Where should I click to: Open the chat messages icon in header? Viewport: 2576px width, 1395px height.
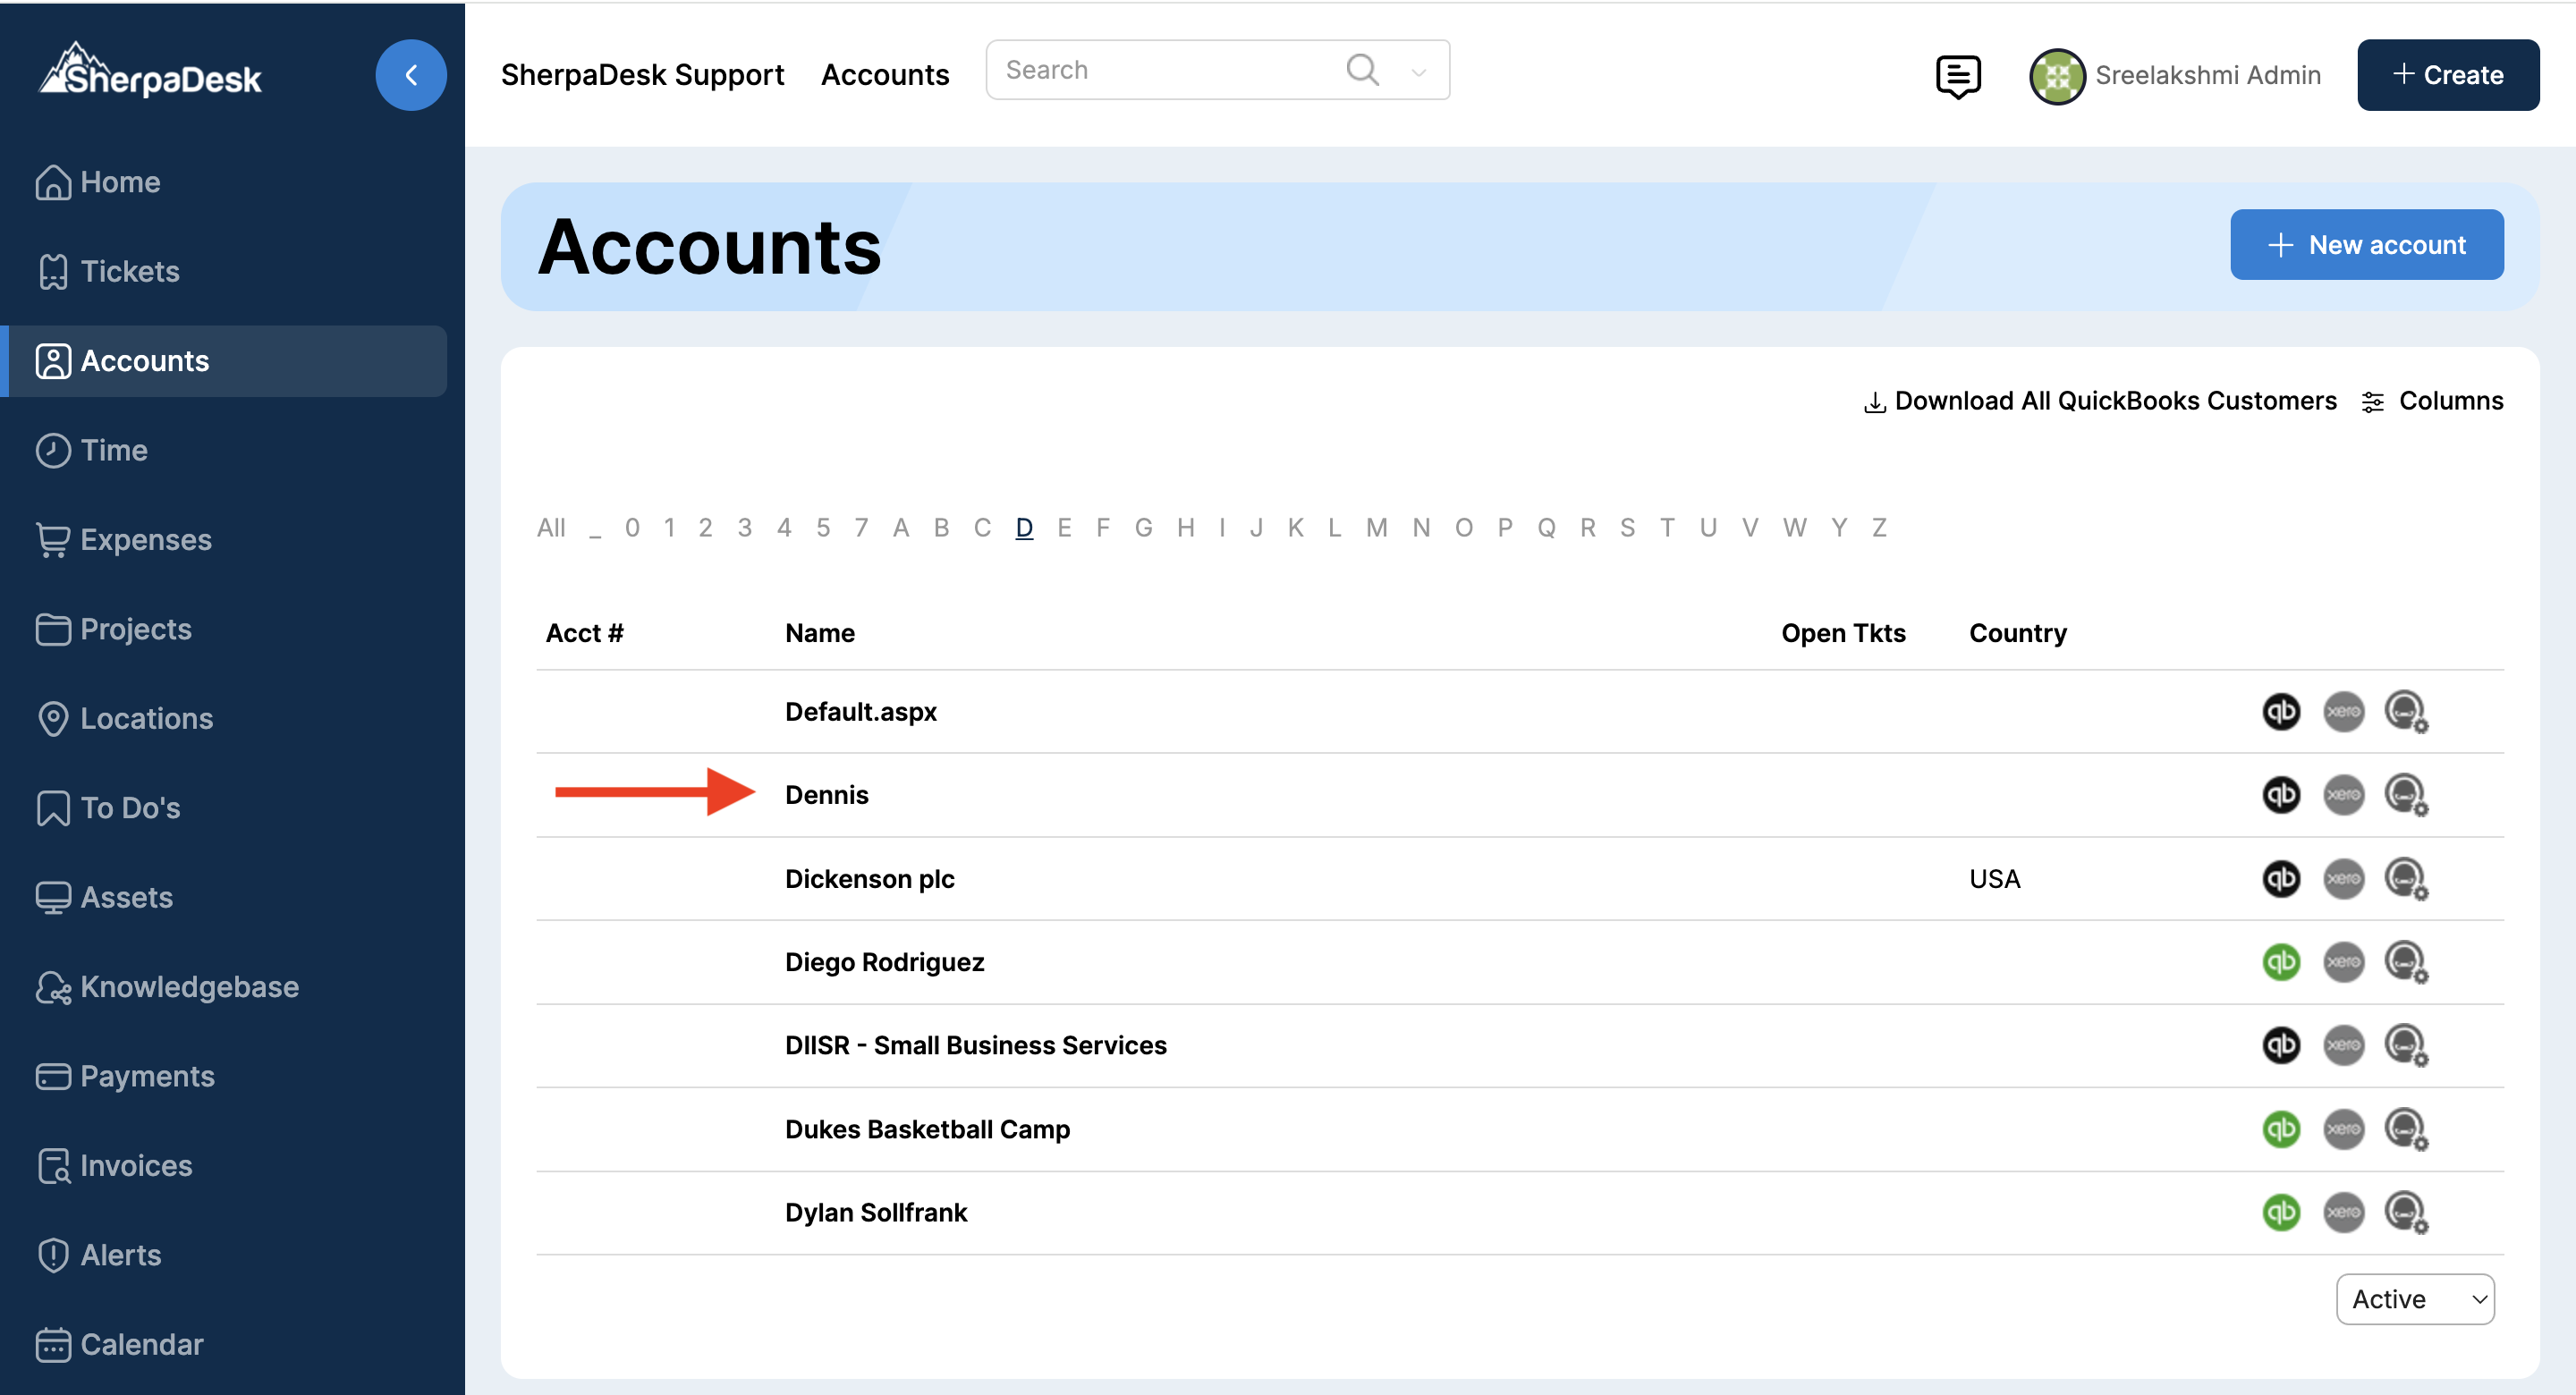tap(1957, 76)
